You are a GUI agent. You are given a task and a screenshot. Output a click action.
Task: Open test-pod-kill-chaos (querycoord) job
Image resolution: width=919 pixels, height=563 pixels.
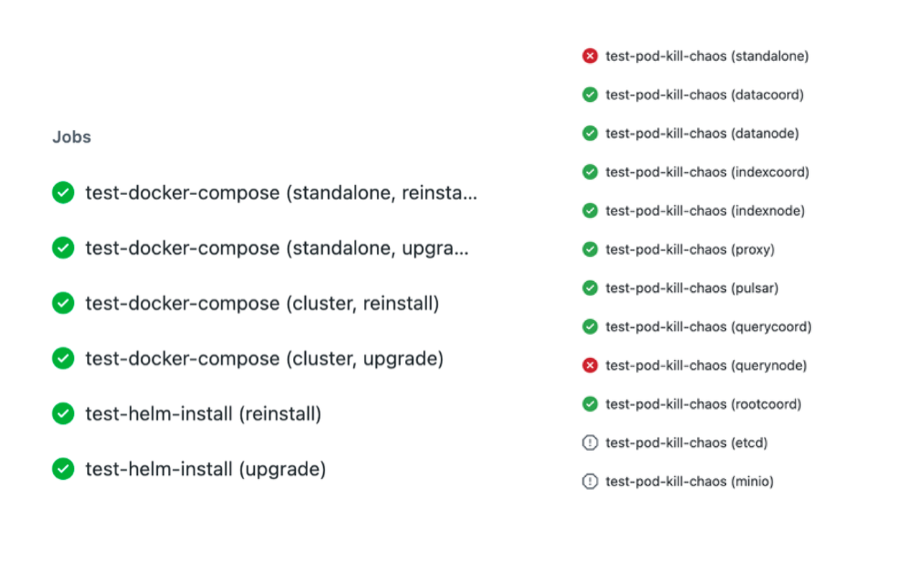709,327
